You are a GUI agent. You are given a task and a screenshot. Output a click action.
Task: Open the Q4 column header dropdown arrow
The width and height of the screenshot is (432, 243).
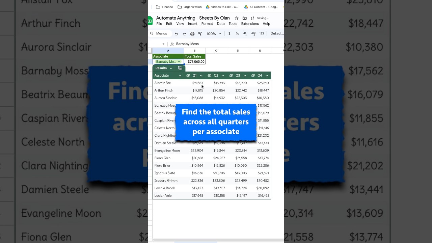pyautogui.click(x=267, y=76)
